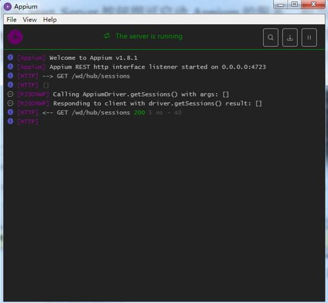Click [MJSONWP] tag on the Calling line
The image size is (328, 303).
pos(33,95)
